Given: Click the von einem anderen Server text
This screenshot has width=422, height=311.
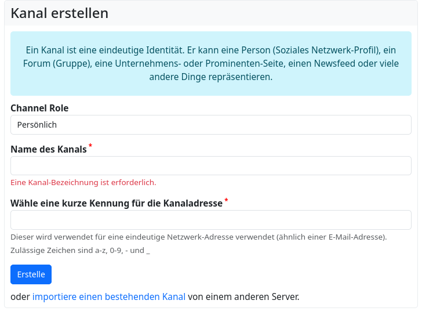Looking at the screenshot, I should point(243,296).
